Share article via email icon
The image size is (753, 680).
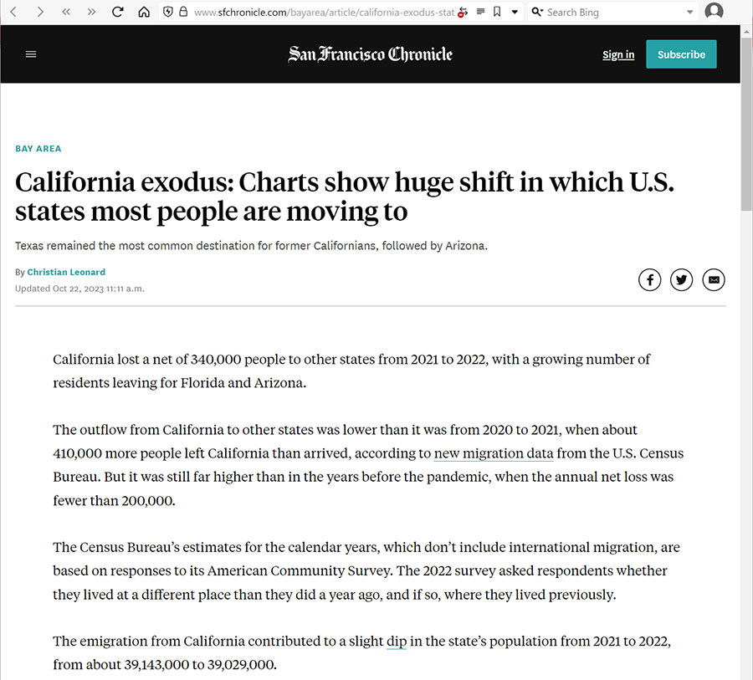pyautogui.click(x=714, y=279)
